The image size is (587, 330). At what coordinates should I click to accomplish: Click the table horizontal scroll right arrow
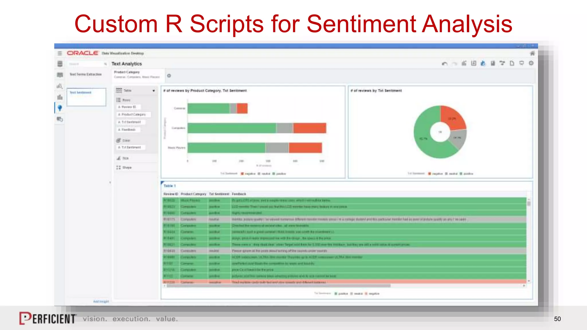(x=524, y=286)
